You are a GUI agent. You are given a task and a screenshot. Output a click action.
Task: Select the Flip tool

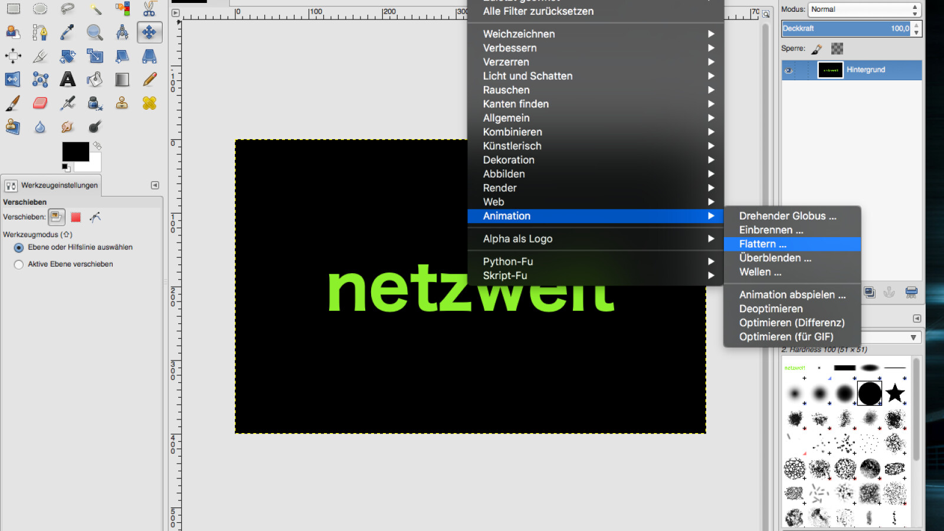click(13, 79)
